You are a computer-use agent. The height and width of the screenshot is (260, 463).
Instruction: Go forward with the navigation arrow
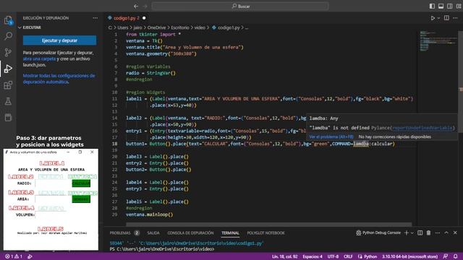[x=145, y=6]
